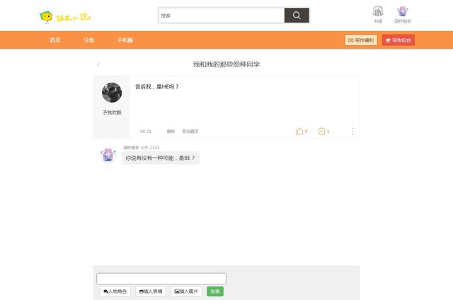
Task: Click the red 写作后台 button
Action: (x=398, y=40)
